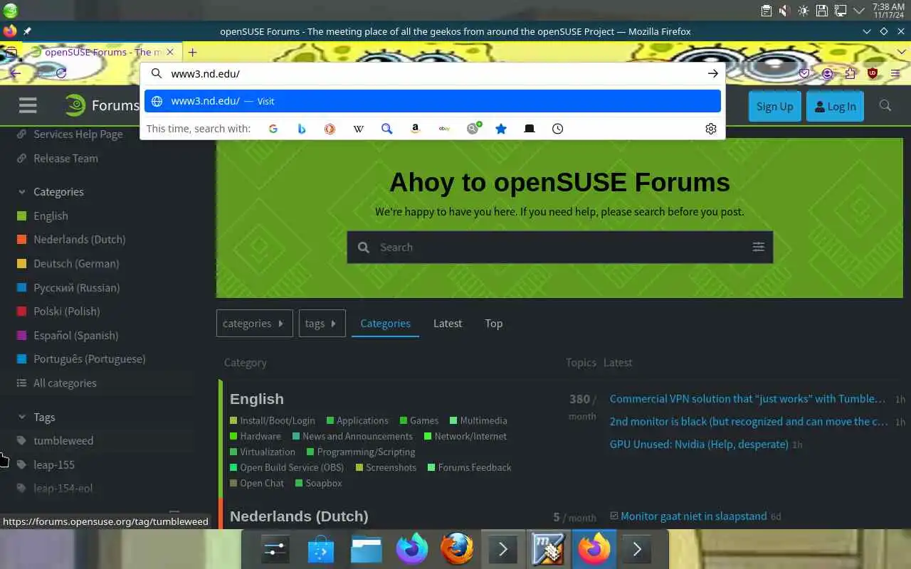Open the categories dropdown filter

click(x=254, y=323)
